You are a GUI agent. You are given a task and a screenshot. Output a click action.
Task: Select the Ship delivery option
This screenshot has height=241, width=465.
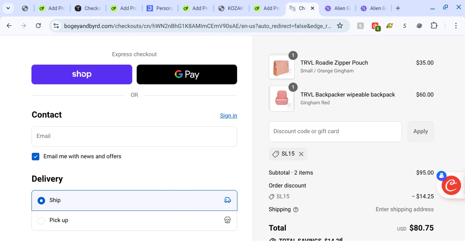pyautogui.click(x=134, y=201)
